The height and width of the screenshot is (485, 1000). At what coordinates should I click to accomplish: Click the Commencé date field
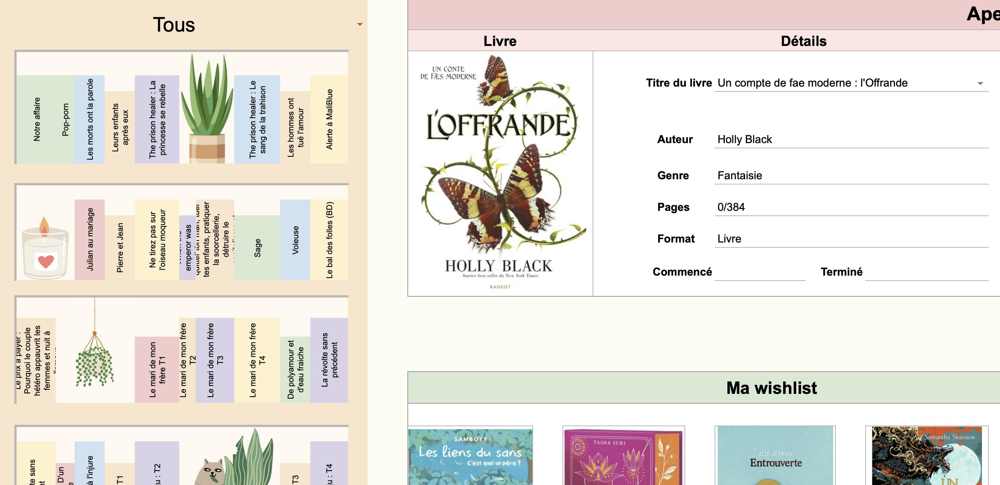[x=760, y=272]
